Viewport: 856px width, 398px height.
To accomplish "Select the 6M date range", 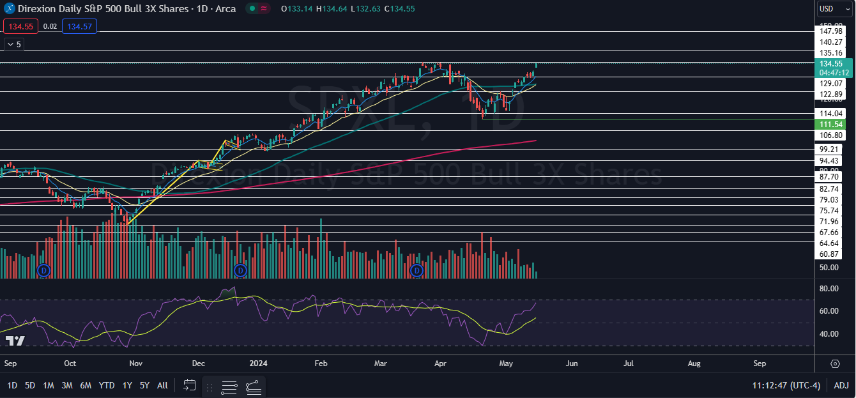I will coord(86,385).
